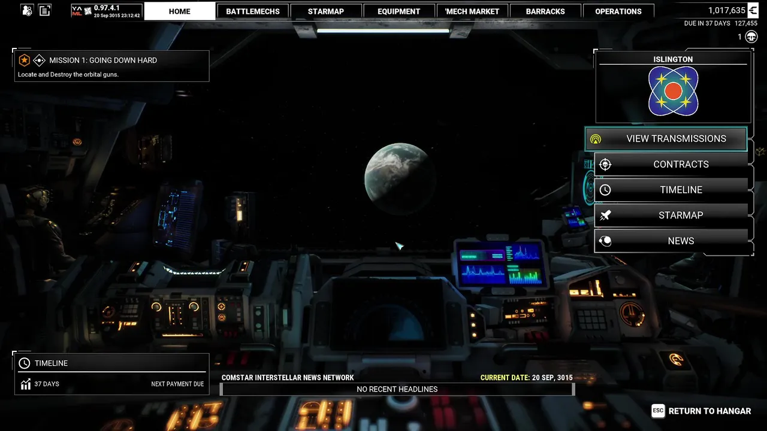Click the bar chart icon by 37 Days
This screenshot has width=767, height=431.
coord(25,384)
